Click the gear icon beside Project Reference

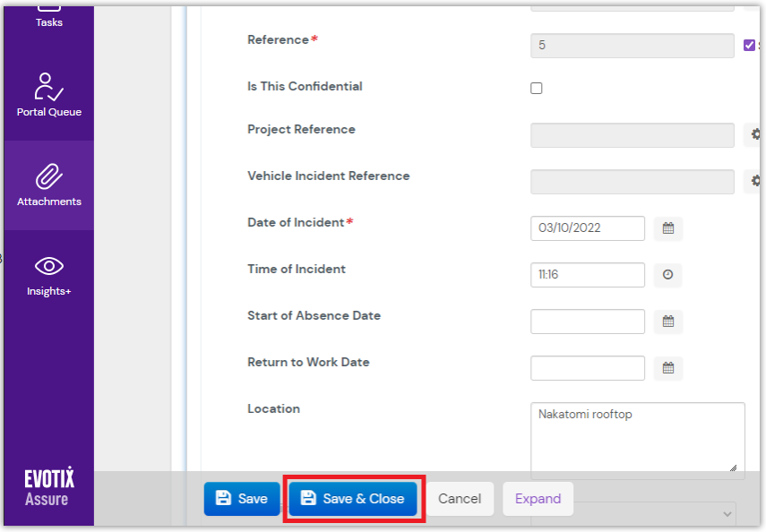click(754, 134)
